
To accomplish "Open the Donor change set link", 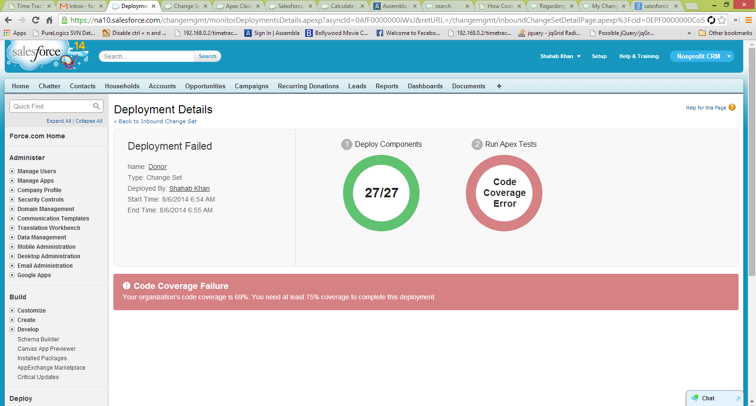I will coord(157,167).
